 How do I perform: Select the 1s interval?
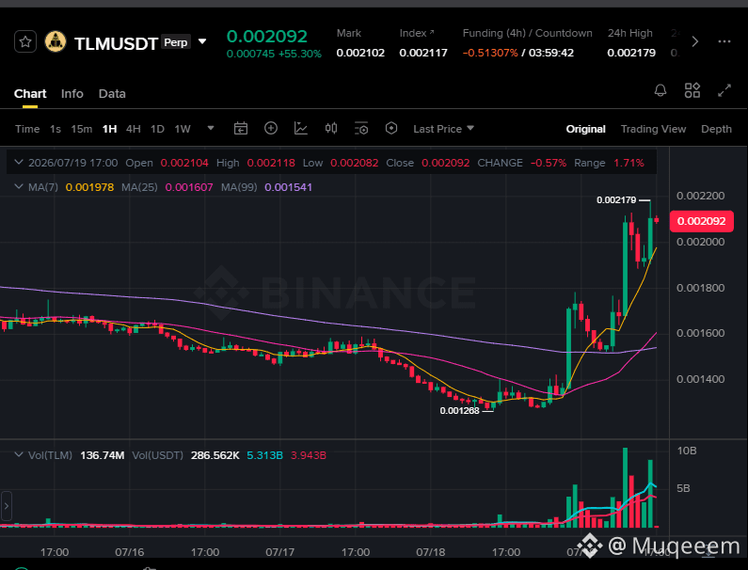coord(56,129)
